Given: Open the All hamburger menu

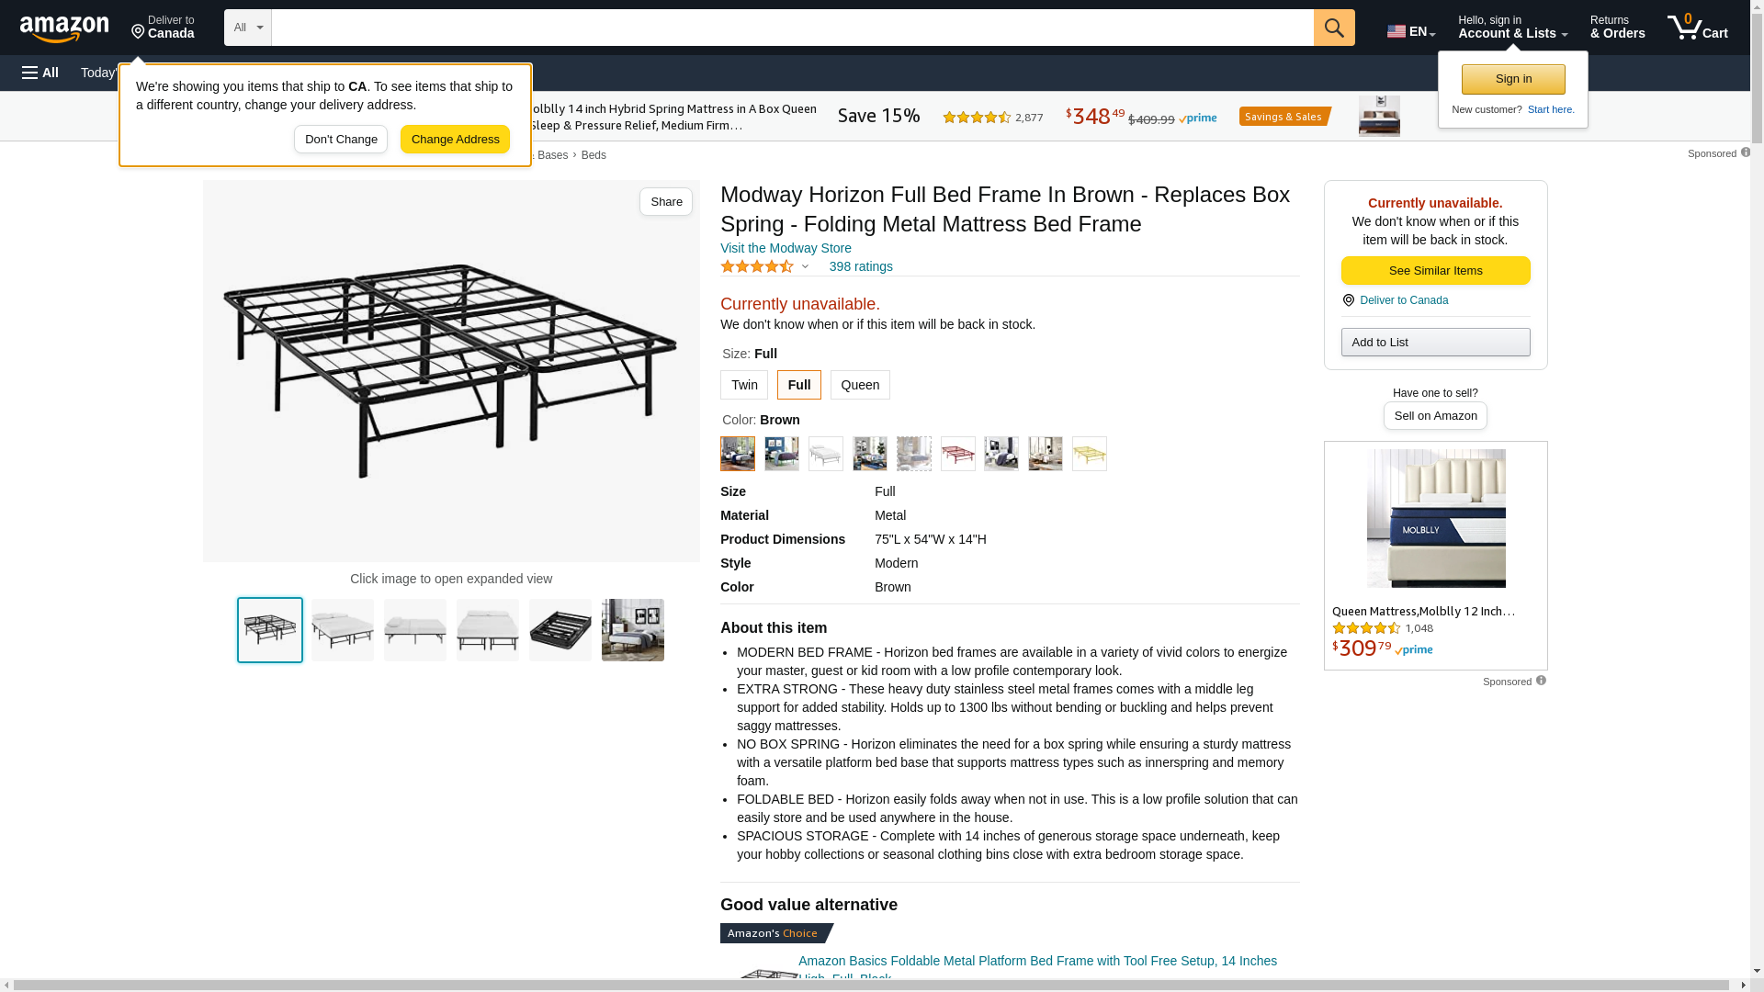Looking at the screenshot, I should pyautogui.click(x=40, y=73).
